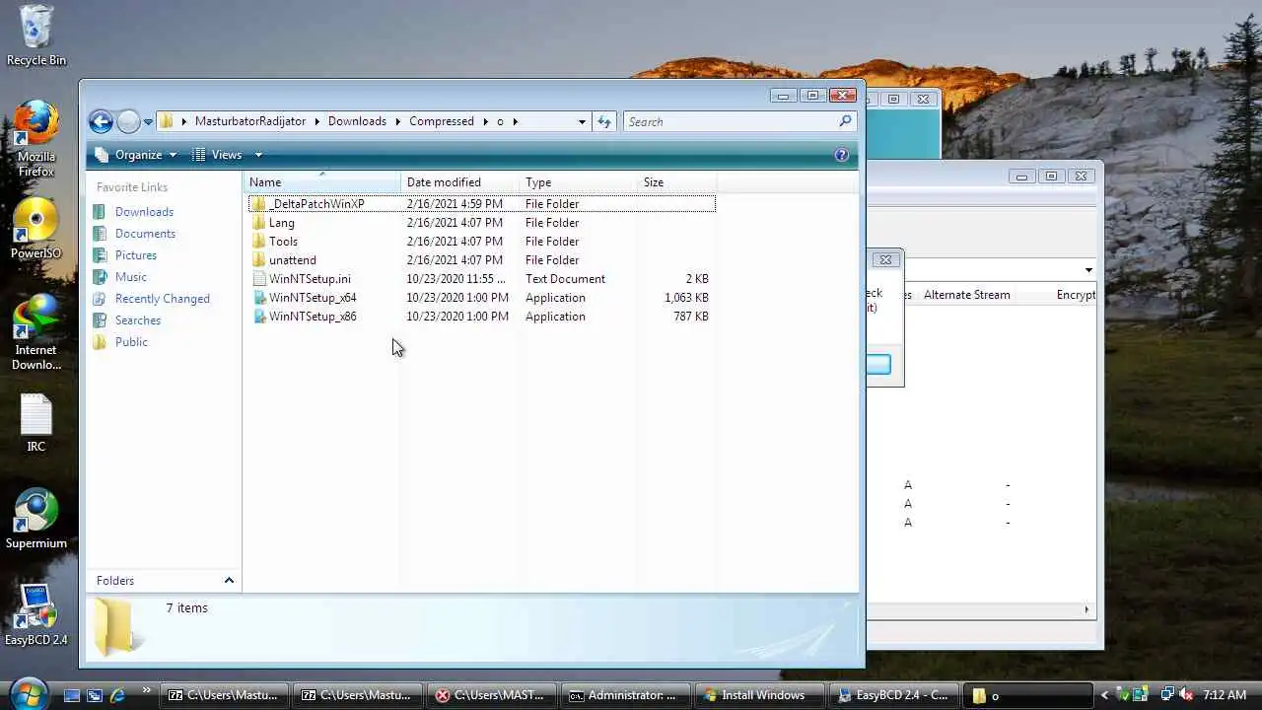Open address bar history dropdown
1262x710 pixels.
tap(582, 121)
